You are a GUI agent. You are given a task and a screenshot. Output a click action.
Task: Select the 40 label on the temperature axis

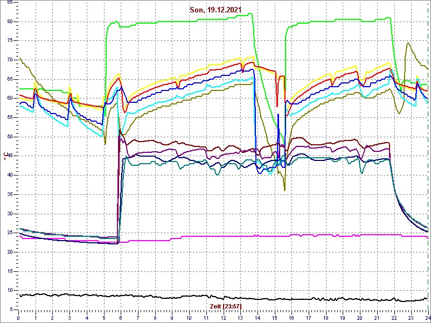pyautogui.click(x=10, y=175)
